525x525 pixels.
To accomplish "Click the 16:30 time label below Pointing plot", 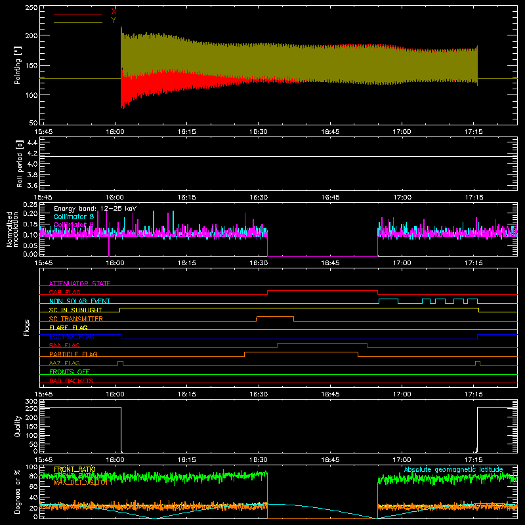I will (x=259, y=132).
